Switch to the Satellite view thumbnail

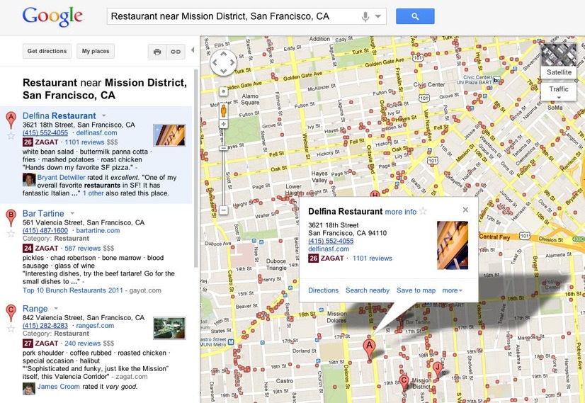click(x=559, y=60)
